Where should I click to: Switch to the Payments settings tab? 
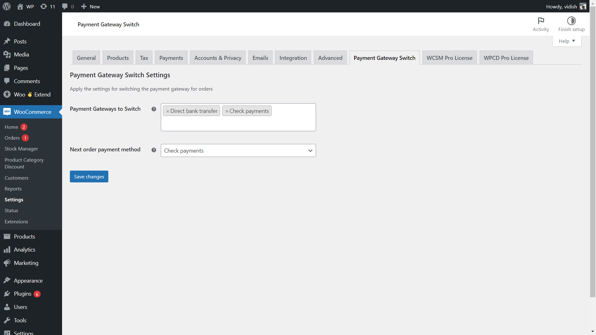click(x=171, y=58)
